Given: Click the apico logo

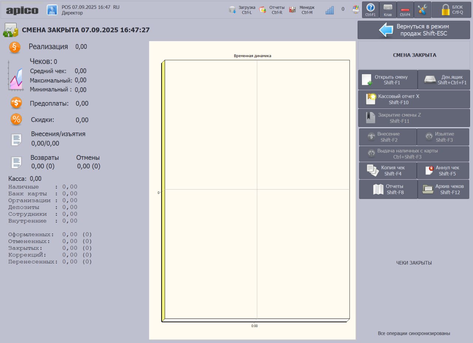Looking at the screenshot, I should click(22, 10).
